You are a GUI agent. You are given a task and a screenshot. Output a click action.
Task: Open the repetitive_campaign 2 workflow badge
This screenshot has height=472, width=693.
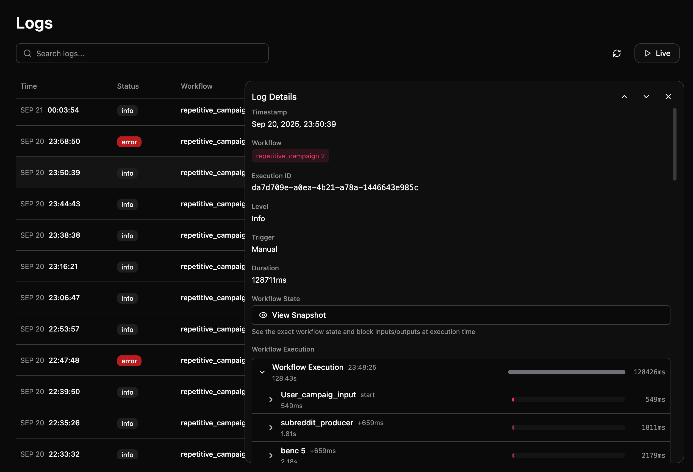coord(290,156)
